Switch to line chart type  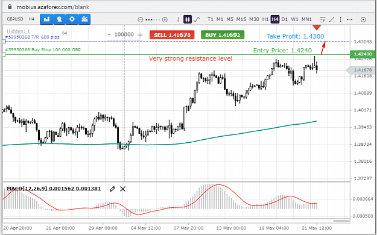pyautogui.click(x=197, y=19)
